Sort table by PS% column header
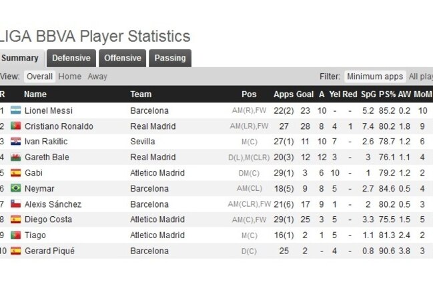Screen dimensions: 433x288 (387, 94)
